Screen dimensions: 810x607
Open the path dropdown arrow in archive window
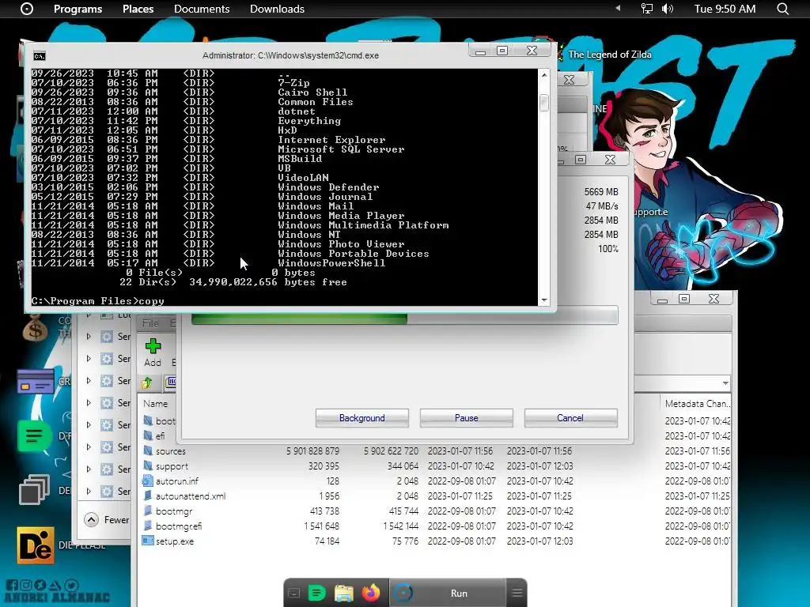[725, 383]
